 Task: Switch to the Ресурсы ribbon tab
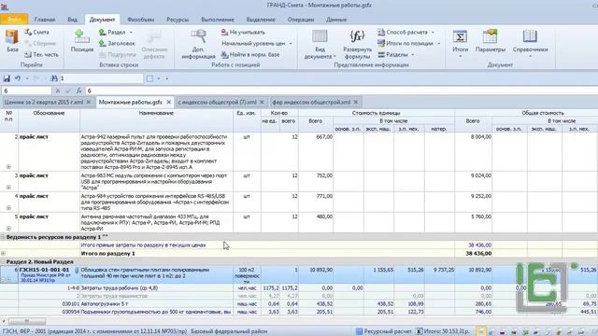pyautogui.click(x=178, y=20)
